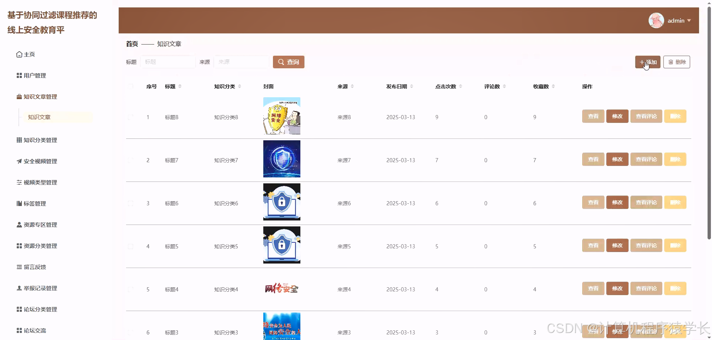Open 标签管理 from the sidebar

tap(35, 203)
